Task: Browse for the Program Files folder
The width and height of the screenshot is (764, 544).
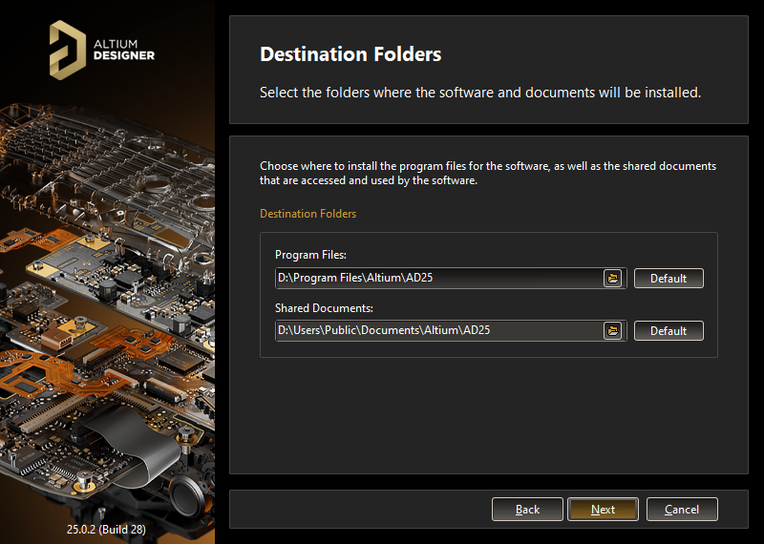Action: coord(612,278)
